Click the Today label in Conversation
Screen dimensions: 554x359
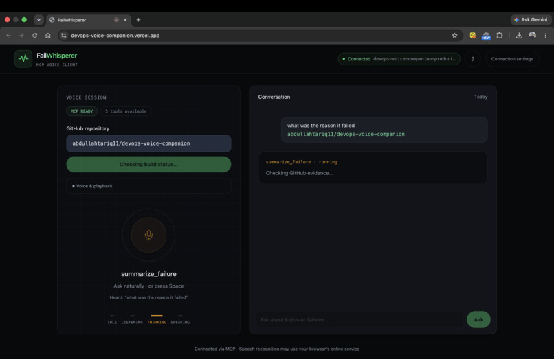(x=481, y=97)
